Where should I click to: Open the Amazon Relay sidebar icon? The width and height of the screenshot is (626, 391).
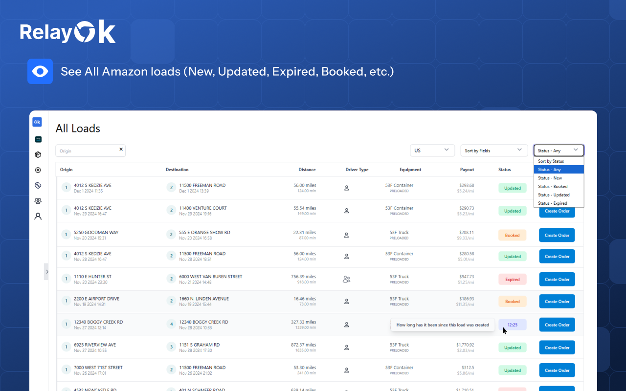pyautogui.click(x=38, y=139)
